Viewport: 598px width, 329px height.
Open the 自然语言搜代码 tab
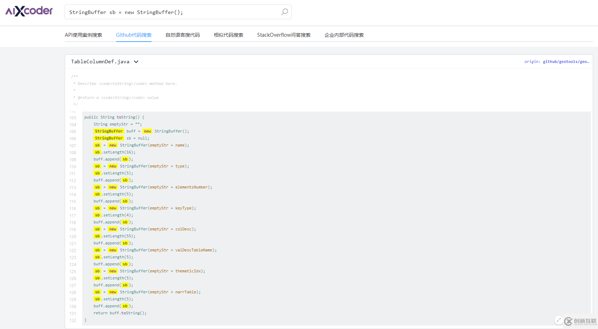tap(183, 35)
